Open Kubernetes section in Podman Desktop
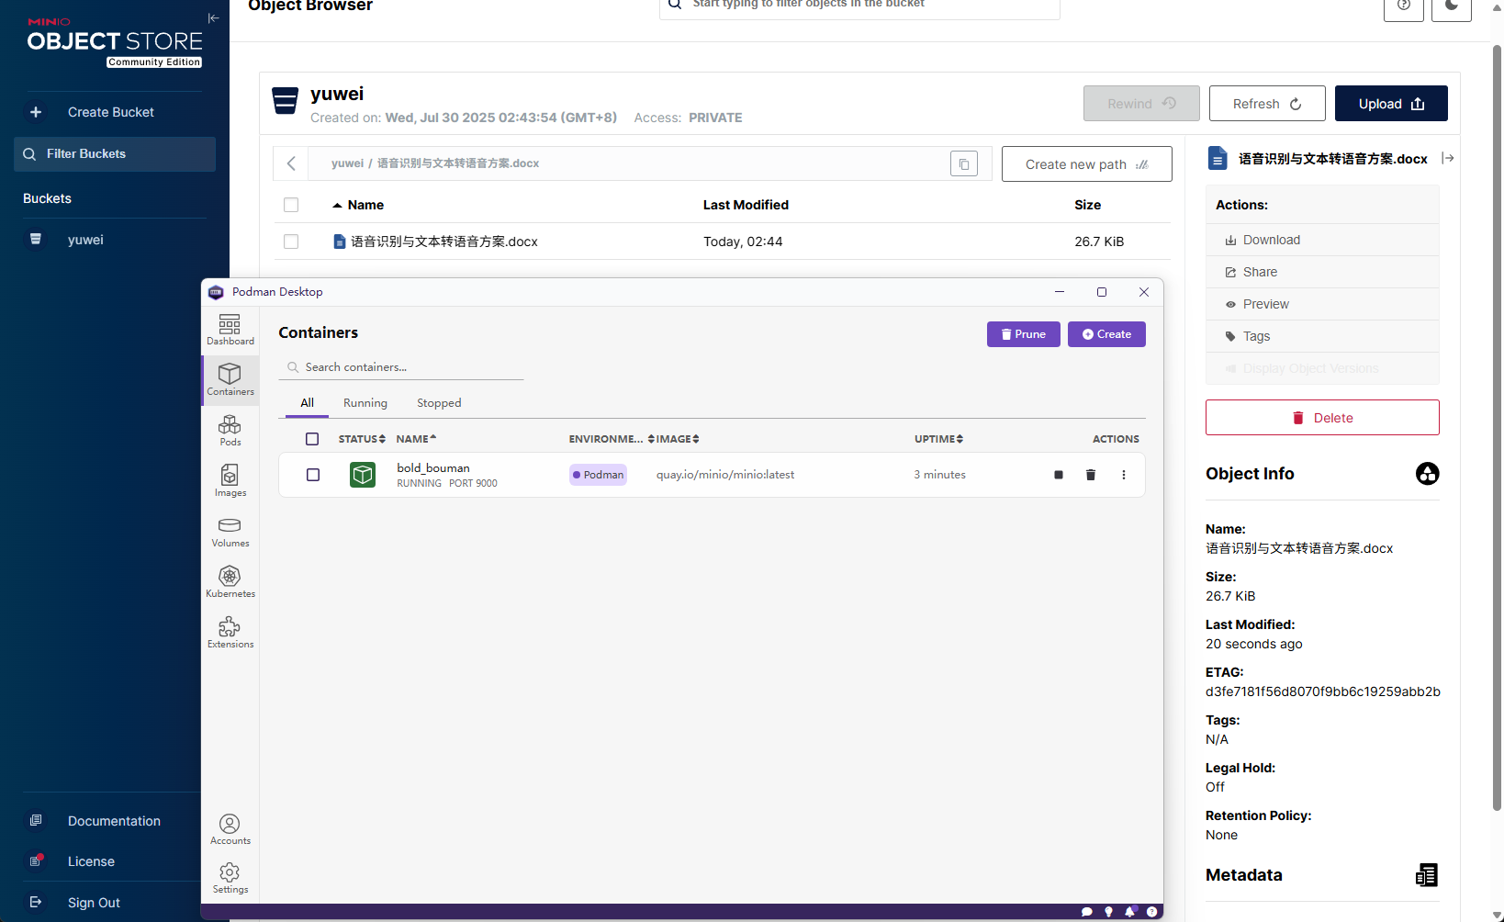Viewport: 1504px width, 922px height. coord(230,582)
